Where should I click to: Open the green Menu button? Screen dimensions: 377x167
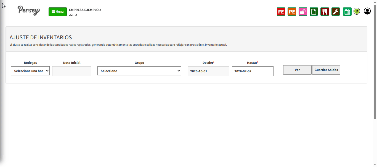click(58, 12)
